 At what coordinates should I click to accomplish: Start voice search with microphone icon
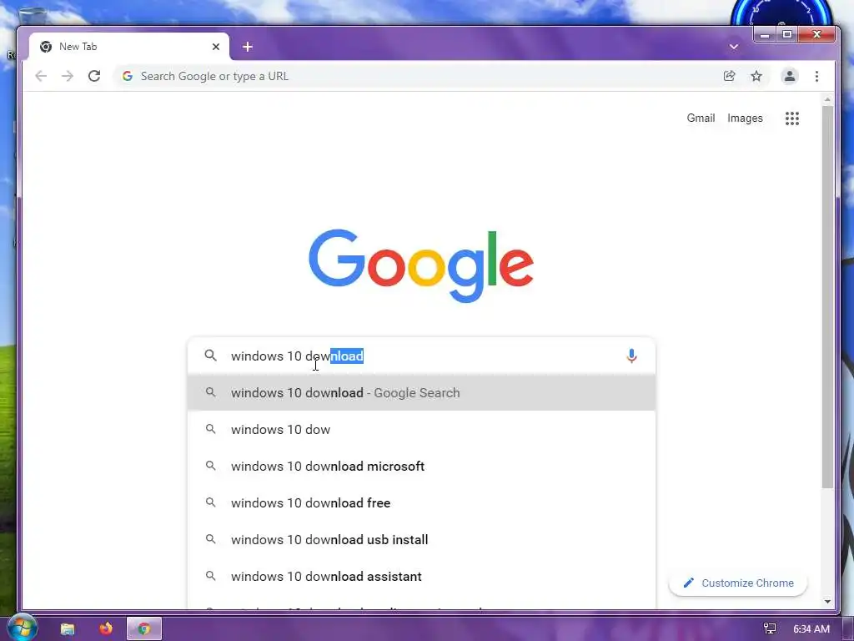631,356
